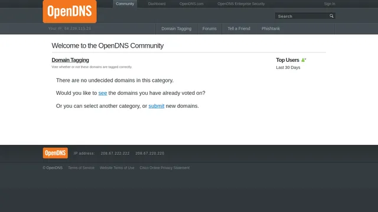Screen dimensions: 378x212
Task: Open the Terms of Service link
Action: pos(81,168)
